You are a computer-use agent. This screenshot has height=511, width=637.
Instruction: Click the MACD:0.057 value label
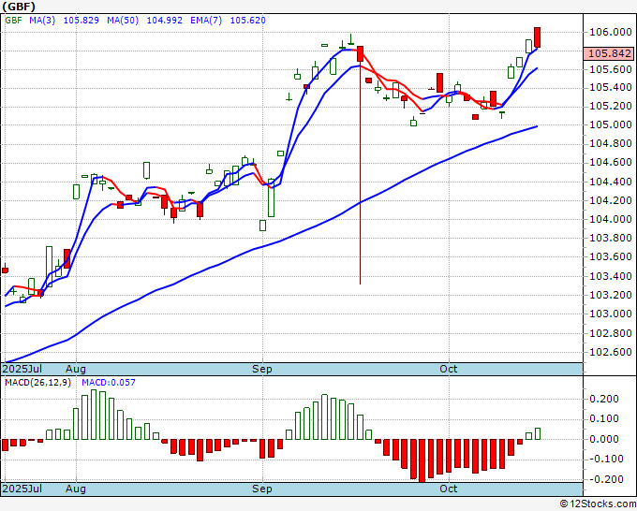click(x=109, y=383)
